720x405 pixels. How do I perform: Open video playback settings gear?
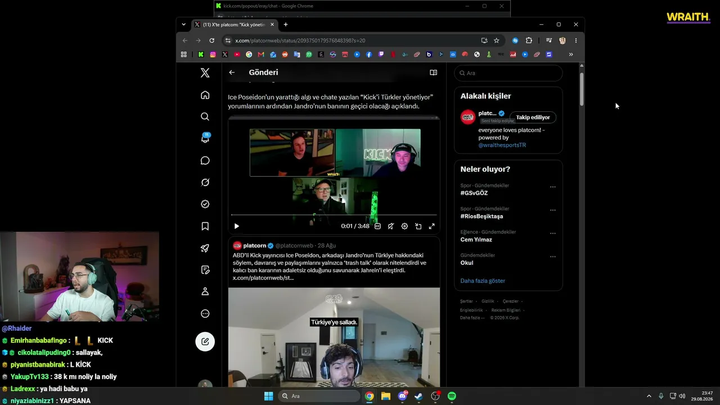(x=404, y=226)
